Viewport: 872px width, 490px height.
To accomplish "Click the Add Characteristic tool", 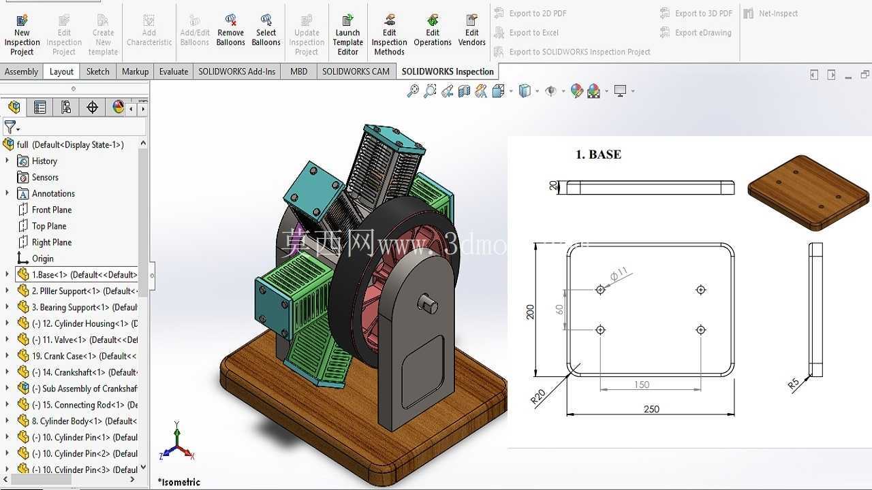I will (x=149, y=30).
